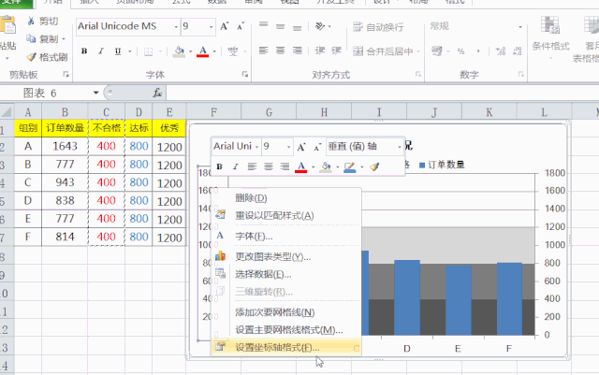This screenshot has width=599, height=375.
Task: Toggle Bold in the mini toolbar
Action: click(219, 166)
